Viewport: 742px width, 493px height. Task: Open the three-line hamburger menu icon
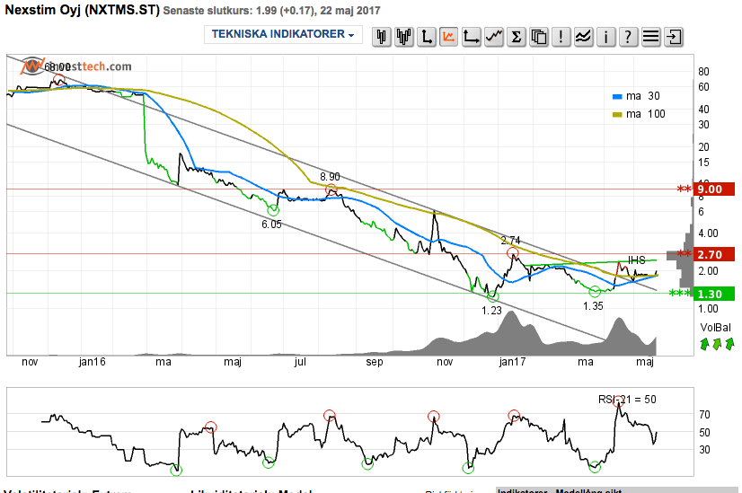tap(650, 37)
